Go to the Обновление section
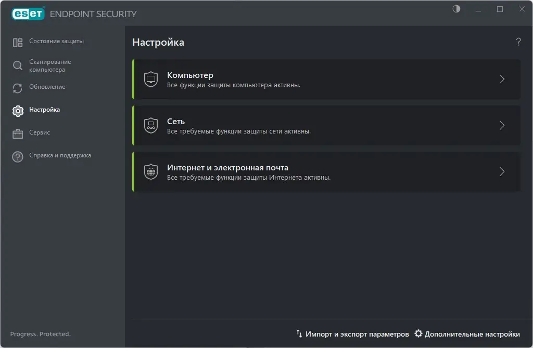The image size is (533, 348). 47,87
